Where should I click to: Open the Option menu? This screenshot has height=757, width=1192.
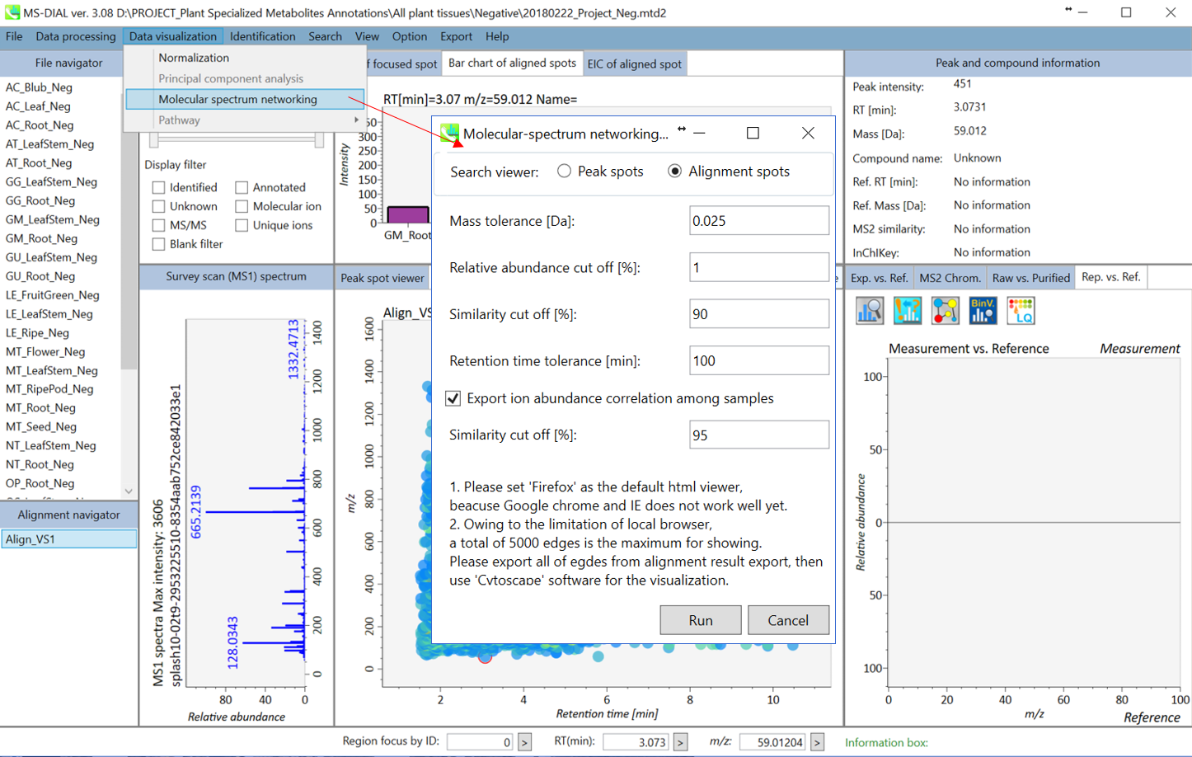tap(409, 36)
